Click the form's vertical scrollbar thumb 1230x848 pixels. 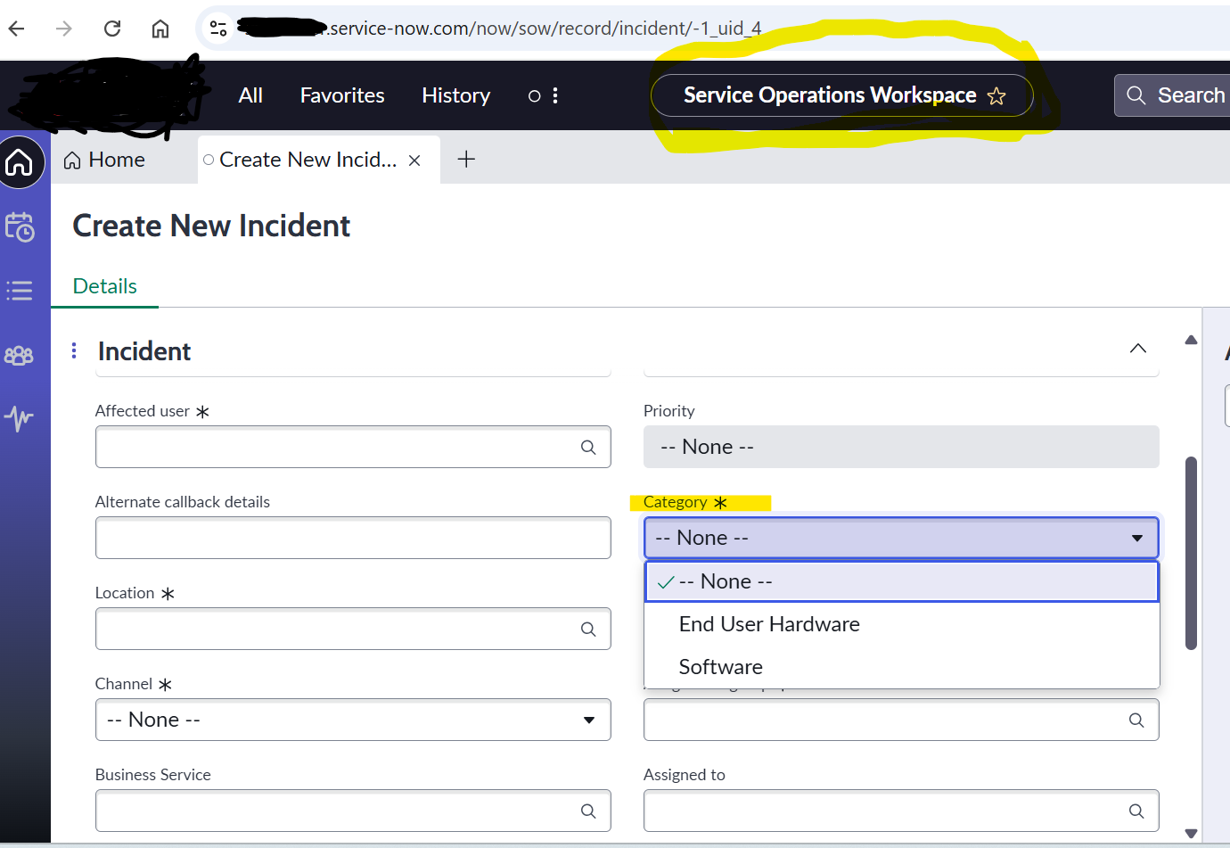click(1191, 553)
